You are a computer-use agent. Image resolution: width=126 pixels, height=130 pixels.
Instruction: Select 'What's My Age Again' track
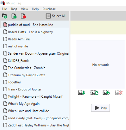click(x=34, y=104)
